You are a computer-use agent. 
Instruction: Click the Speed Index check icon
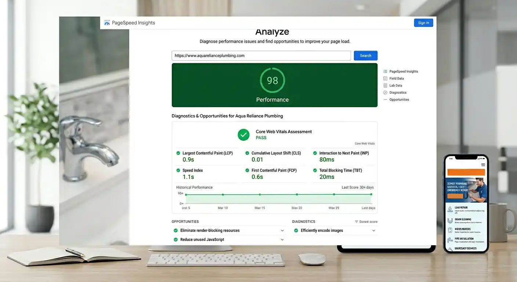coord(178,170)
